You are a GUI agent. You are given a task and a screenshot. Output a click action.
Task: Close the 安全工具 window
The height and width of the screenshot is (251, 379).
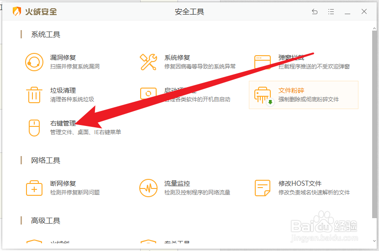(364, 11)
